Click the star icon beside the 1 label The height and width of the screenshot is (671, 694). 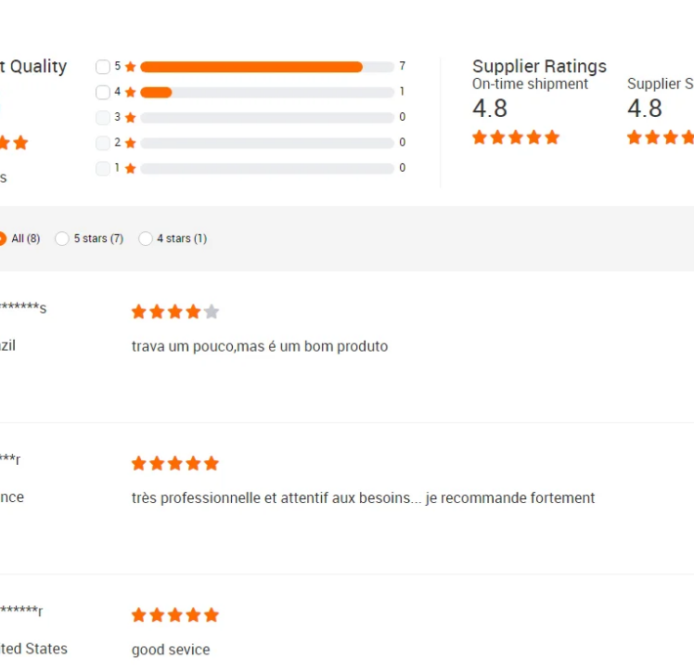[131, 168]
